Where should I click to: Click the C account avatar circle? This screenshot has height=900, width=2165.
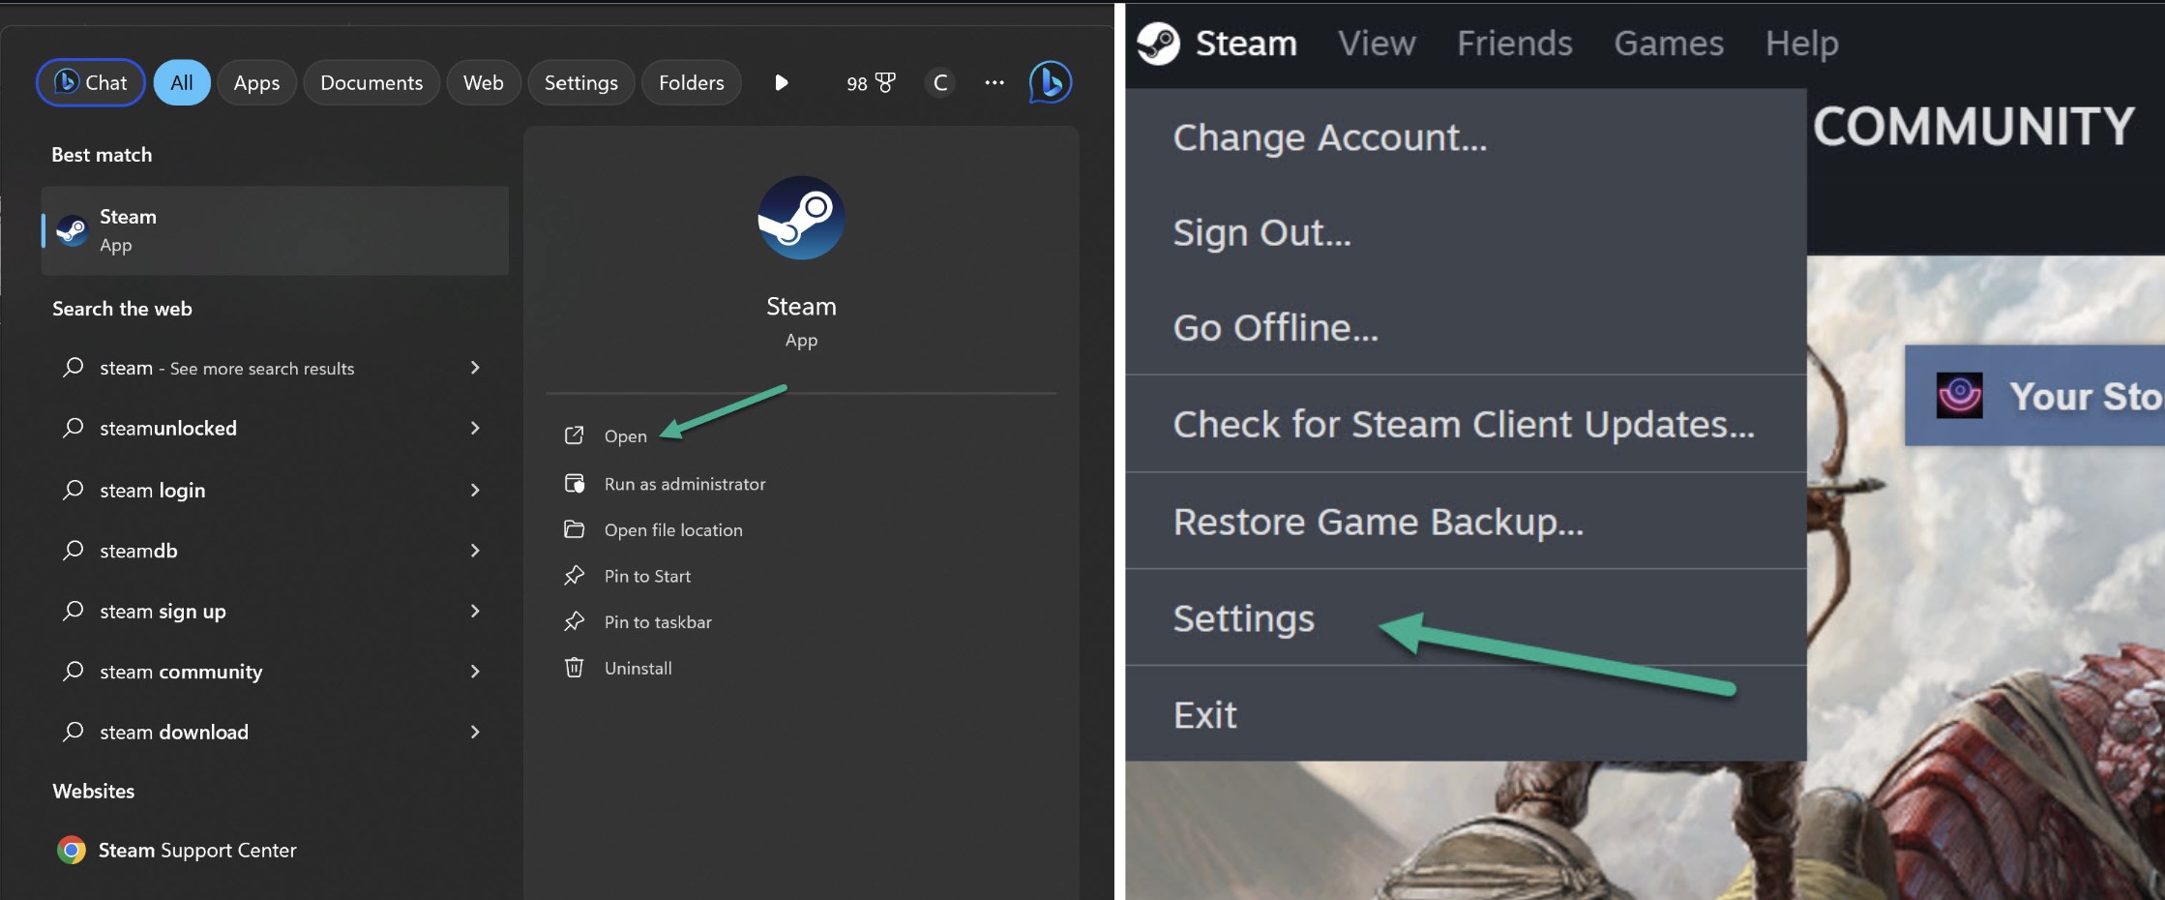coord(939,83)
